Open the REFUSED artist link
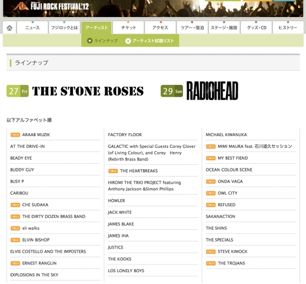This screenshot has width=306, height=284. (227, 205)
